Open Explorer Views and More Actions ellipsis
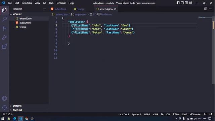The width and height of the screenshot is (215, 121). (44, 9)
